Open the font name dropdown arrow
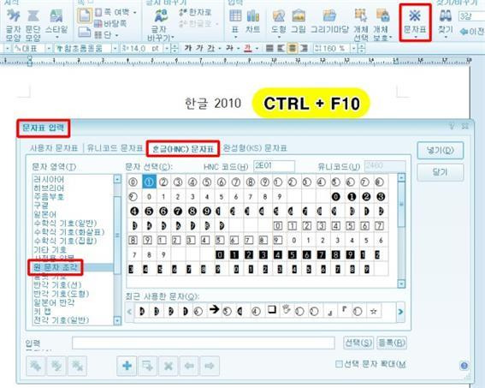Viewport: 485px width, 388px height. point(115,49)
